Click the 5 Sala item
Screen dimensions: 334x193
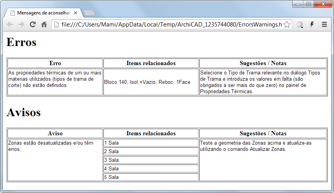pos(151,177)
